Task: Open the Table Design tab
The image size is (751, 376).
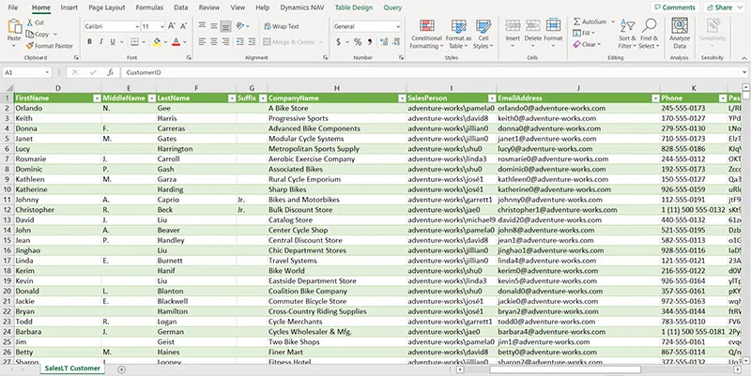Action: tap(354, 8)
